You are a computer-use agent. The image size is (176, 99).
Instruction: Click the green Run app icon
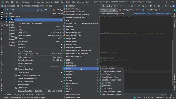121,6
